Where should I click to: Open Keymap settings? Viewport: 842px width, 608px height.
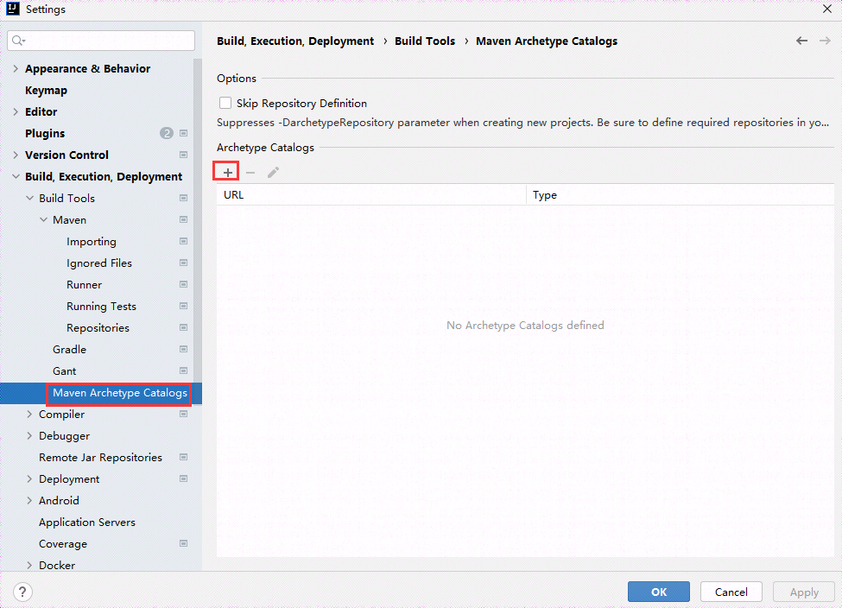coord(46,90)
